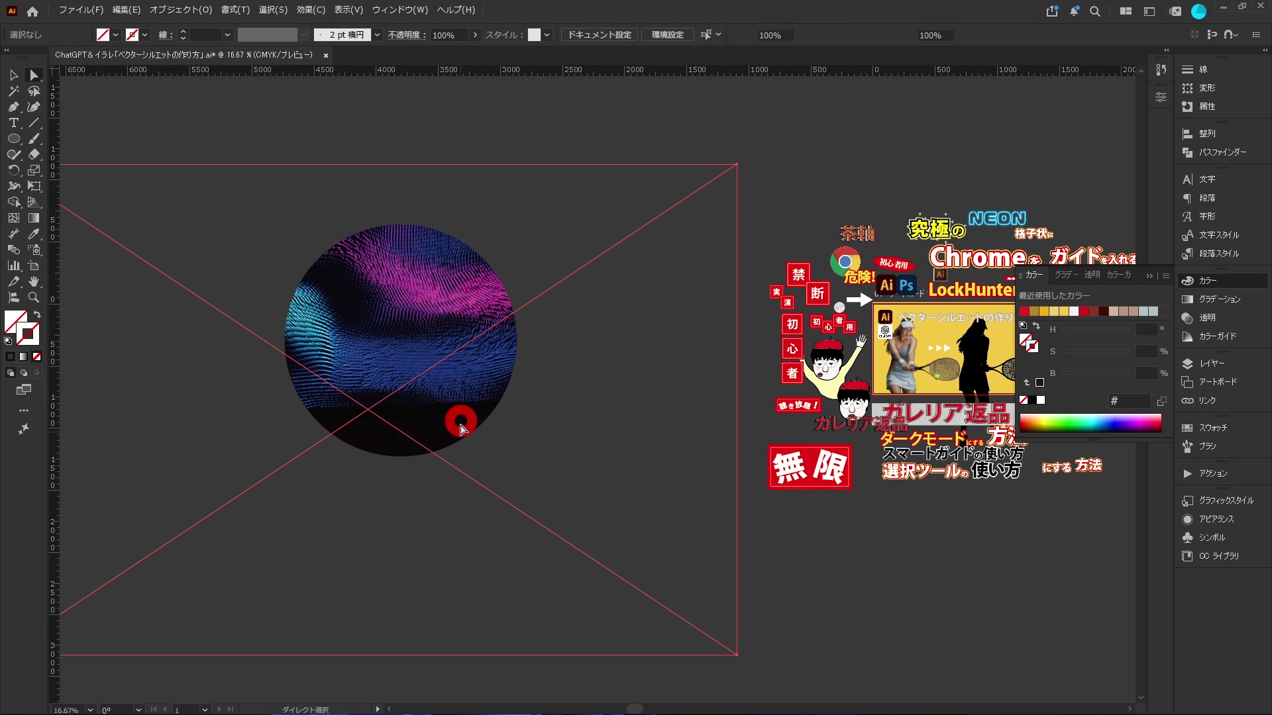Select the Lasso tool
1272x715 pixels.
point(34,91)
